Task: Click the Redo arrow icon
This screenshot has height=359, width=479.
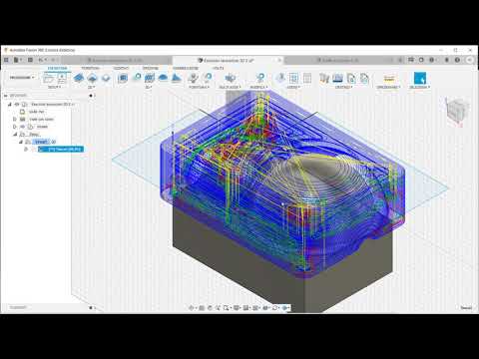Action: (x=54, y=60)
